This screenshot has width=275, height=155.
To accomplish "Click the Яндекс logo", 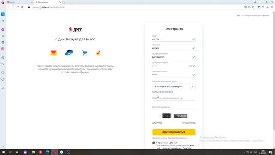I will click(75, 29).
